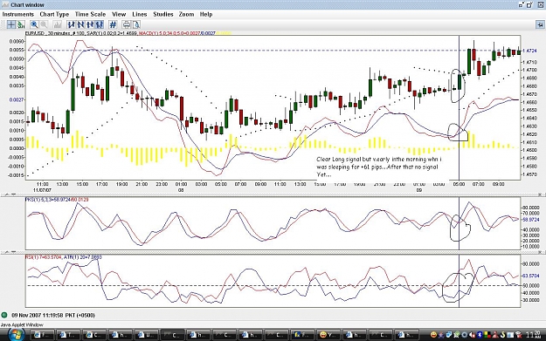This screenshot has height=341, width=546.
Task: Click the 63.5704 RSI value label
Action: tap(530, 276)
